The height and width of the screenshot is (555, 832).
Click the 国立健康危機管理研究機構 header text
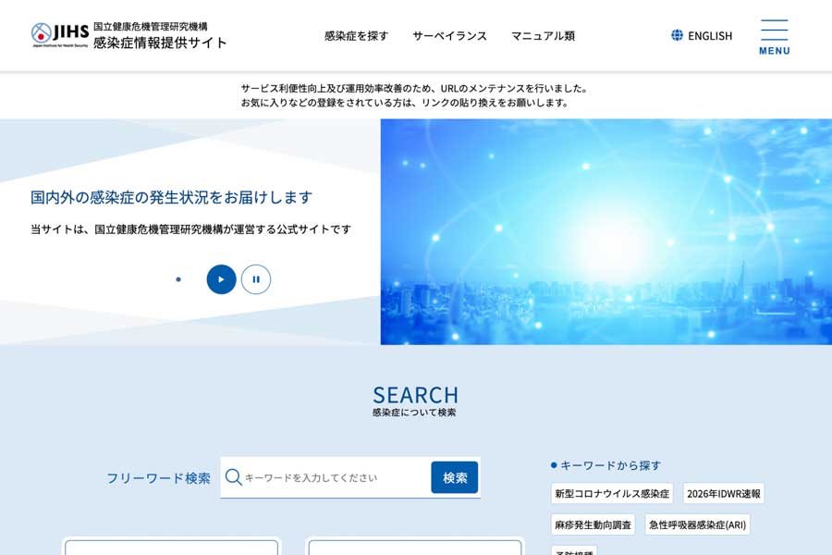tap(151, 26)
